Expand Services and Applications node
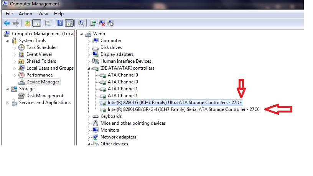This screenshot has height=176, width=313. pos(7,103)
